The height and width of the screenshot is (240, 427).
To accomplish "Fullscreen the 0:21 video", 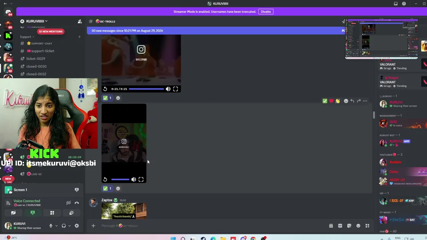I will coord(175,89).
